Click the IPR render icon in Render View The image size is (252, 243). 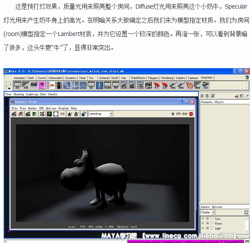point(28,114)
